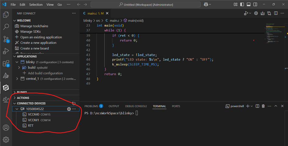Open Accounts icon in activity bar

point(6,127)
